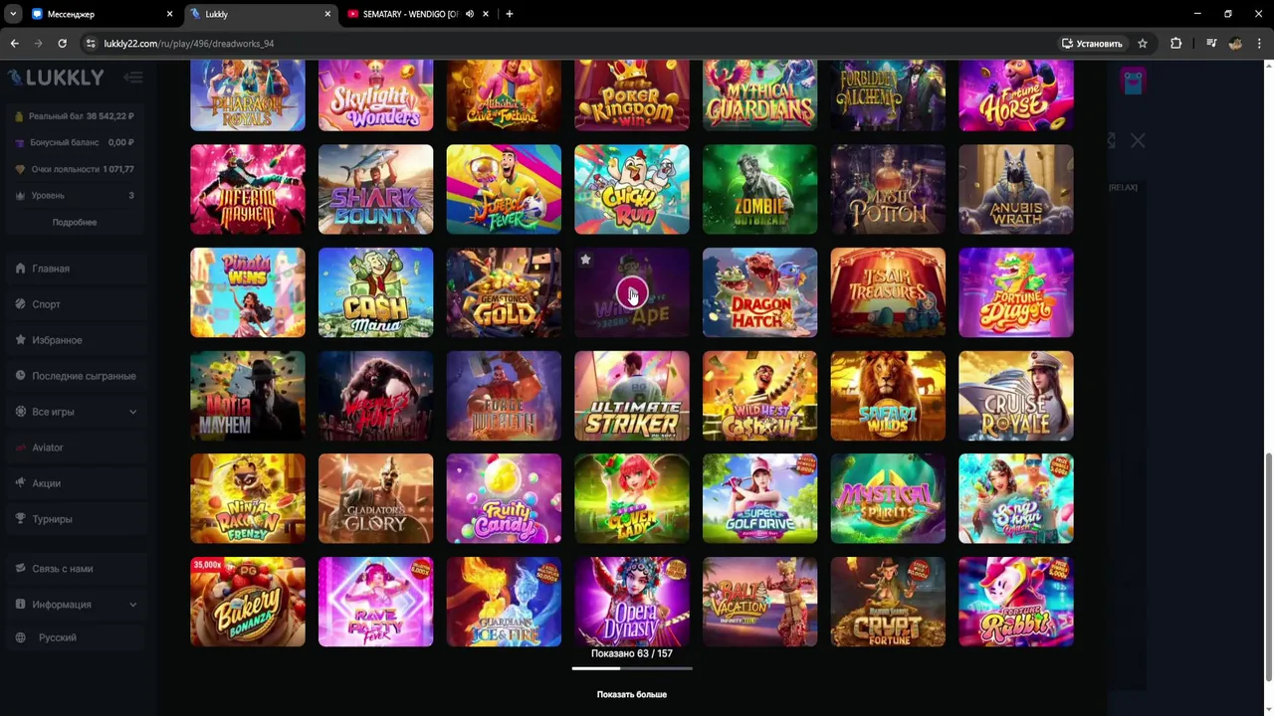Open the Safari Wilds game

pos(888,396)
